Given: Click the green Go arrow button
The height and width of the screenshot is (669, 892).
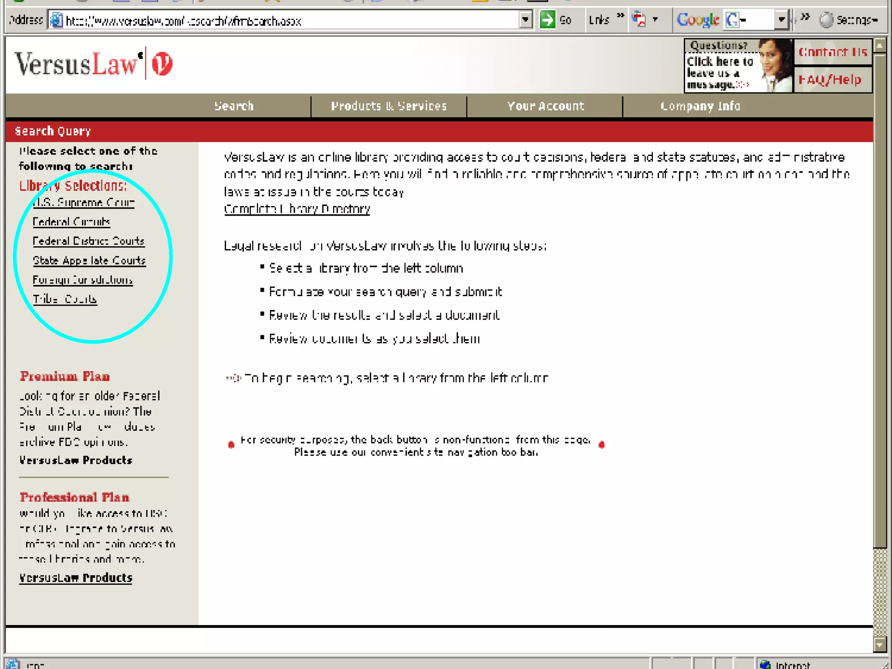Looking at the screenshot, I should [547, 20].
